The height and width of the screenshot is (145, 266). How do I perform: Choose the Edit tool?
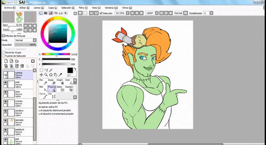[43, 88]
